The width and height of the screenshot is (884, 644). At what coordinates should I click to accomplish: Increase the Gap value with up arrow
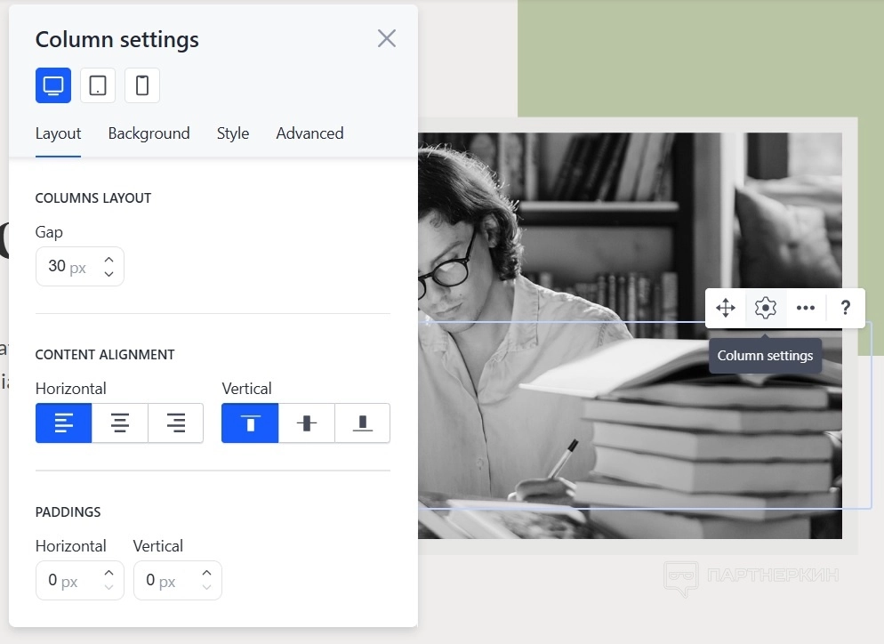coord(108,259)
